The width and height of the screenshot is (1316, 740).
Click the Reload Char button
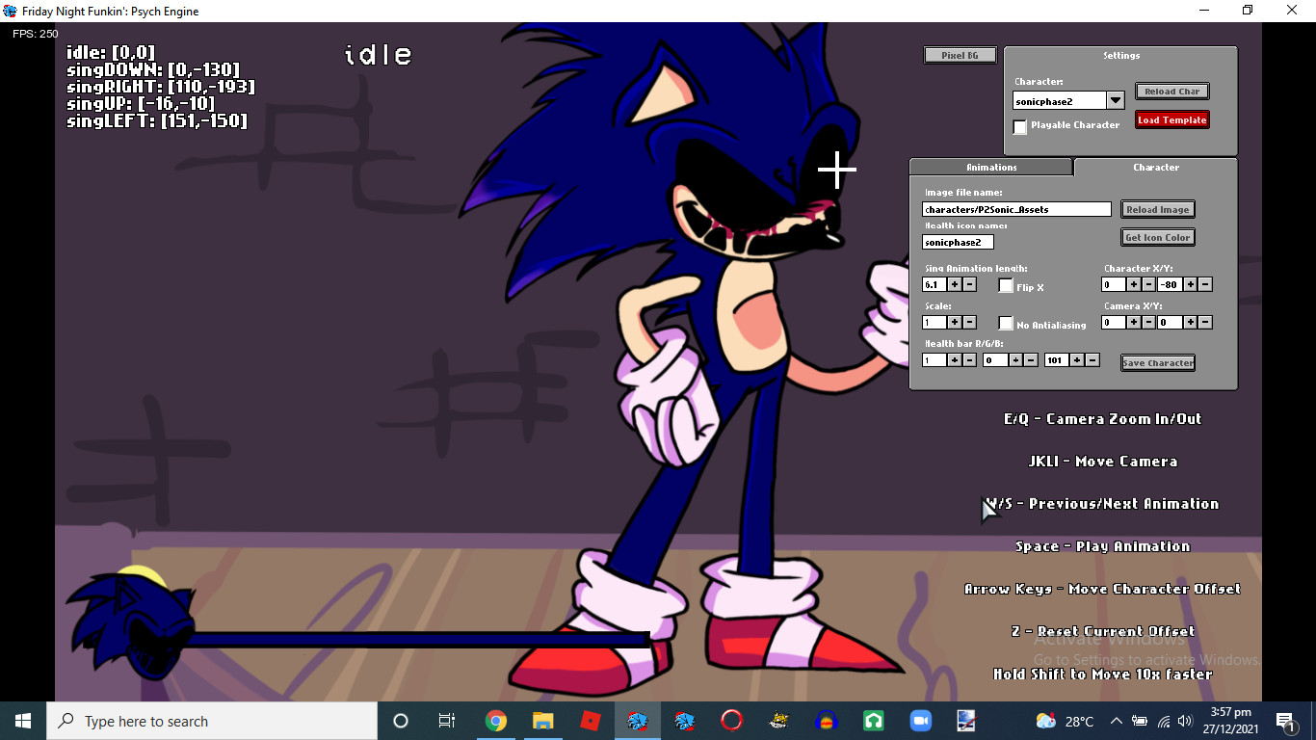(x=1171, y=92)
